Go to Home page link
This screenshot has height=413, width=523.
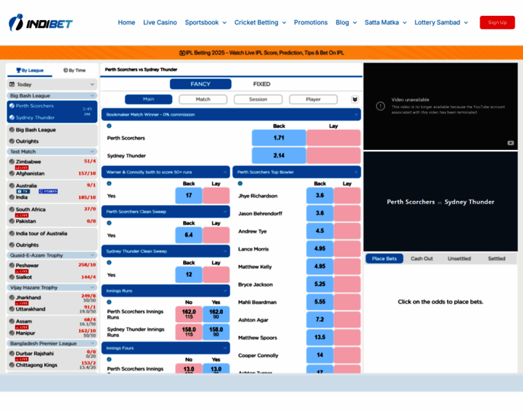pyautogui.click(x=127, y=22)
